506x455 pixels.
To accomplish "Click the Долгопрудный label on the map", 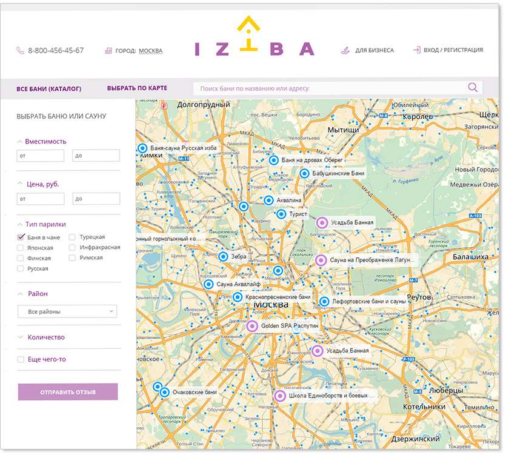I will point(204,105).
